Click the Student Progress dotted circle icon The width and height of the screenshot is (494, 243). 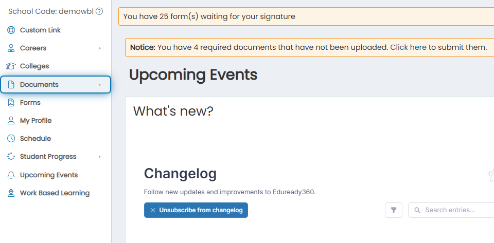[11, 157]
